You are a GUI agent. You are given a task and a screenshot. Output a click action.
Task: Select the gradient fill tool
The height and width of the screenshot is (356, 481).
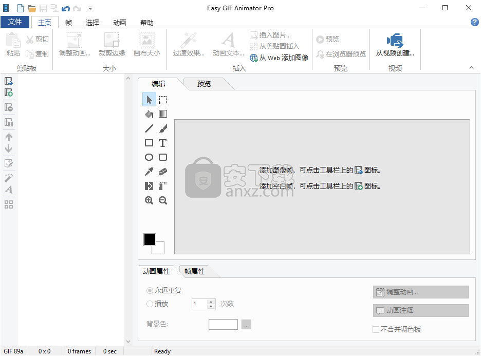pos(163,114)
